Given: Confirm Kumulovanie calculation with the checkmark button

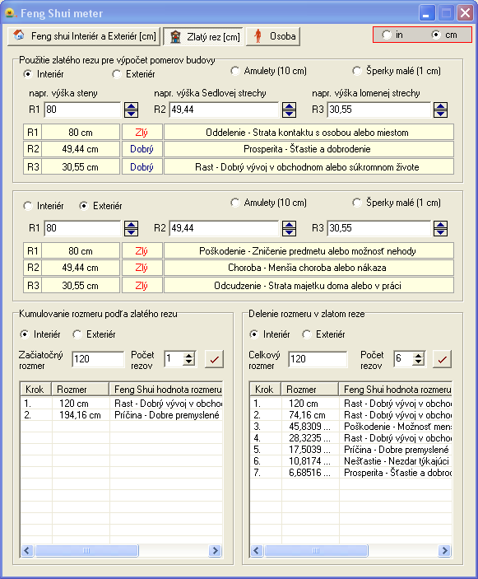Looking at the screenshot, I should [x=214, y=359].
